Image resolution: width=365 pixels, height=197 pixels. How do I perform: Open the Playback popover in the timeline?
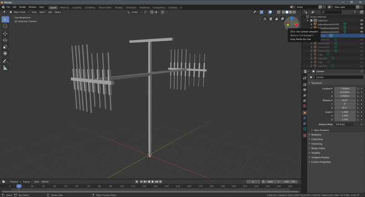click(x=14, y=182)
